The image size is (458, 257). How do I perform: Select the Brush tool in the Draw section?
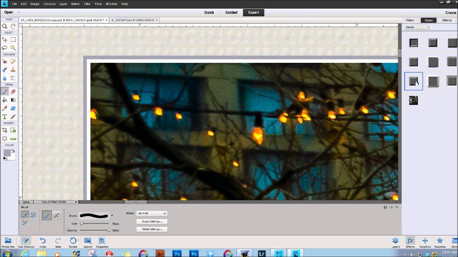[x=5, y=92]
